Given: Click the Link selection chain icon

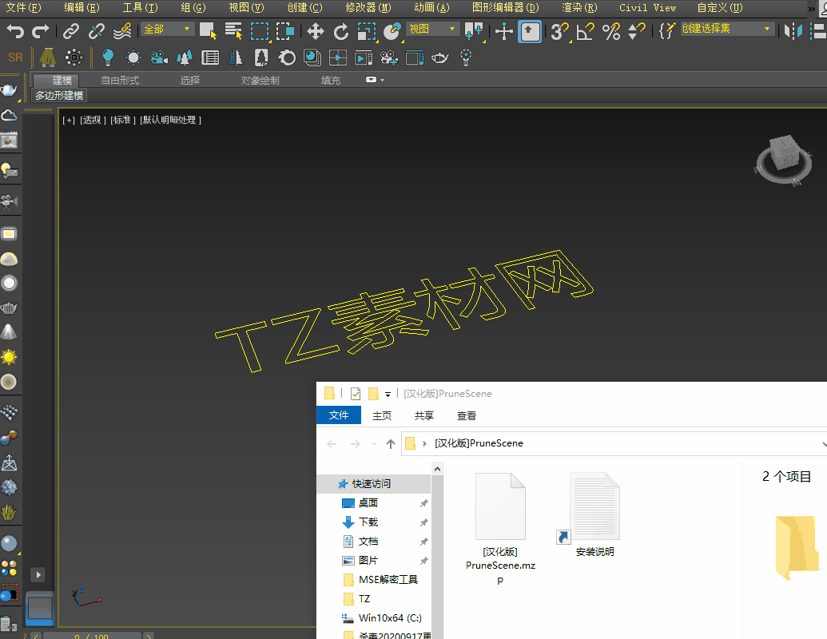Looking at the screenshot, I should 71,31.
